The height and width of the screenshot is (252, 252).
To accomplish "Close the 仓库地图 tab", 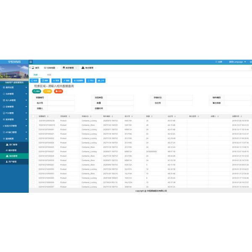I will 58,68.
